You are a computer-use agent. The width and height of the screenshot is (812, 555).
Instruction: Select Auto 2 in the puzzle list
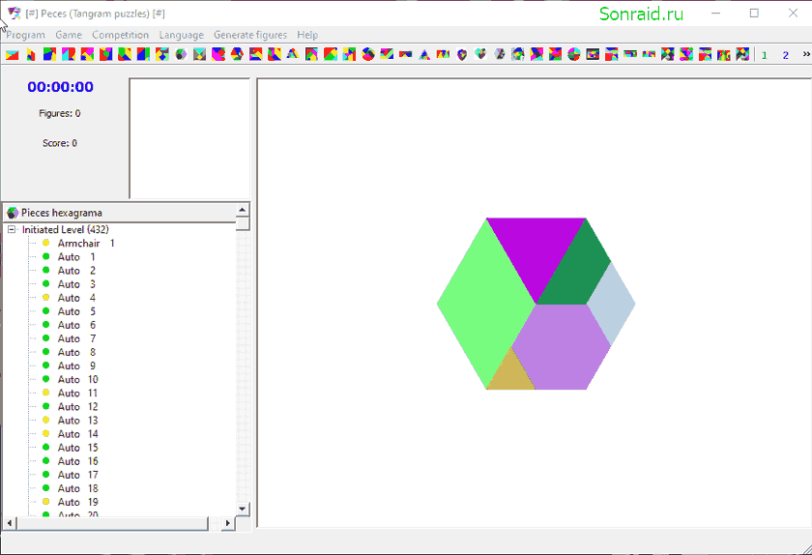tap(76, 271)
